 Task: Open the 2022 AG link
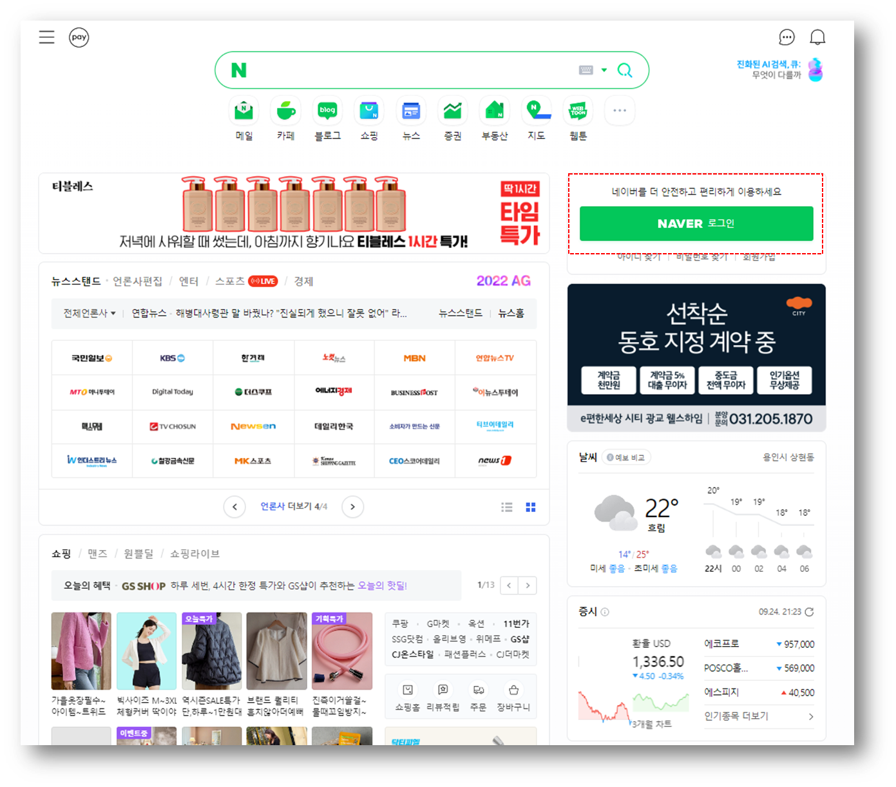click(503, 281)
